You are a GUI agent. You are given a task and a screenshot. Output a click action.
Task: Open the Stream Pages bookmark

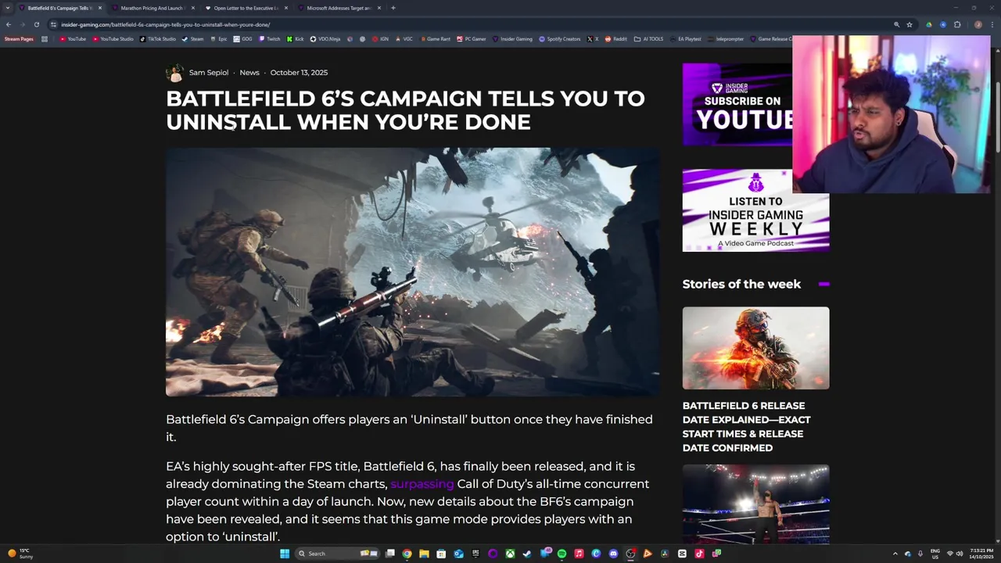(x=19, y=38)
